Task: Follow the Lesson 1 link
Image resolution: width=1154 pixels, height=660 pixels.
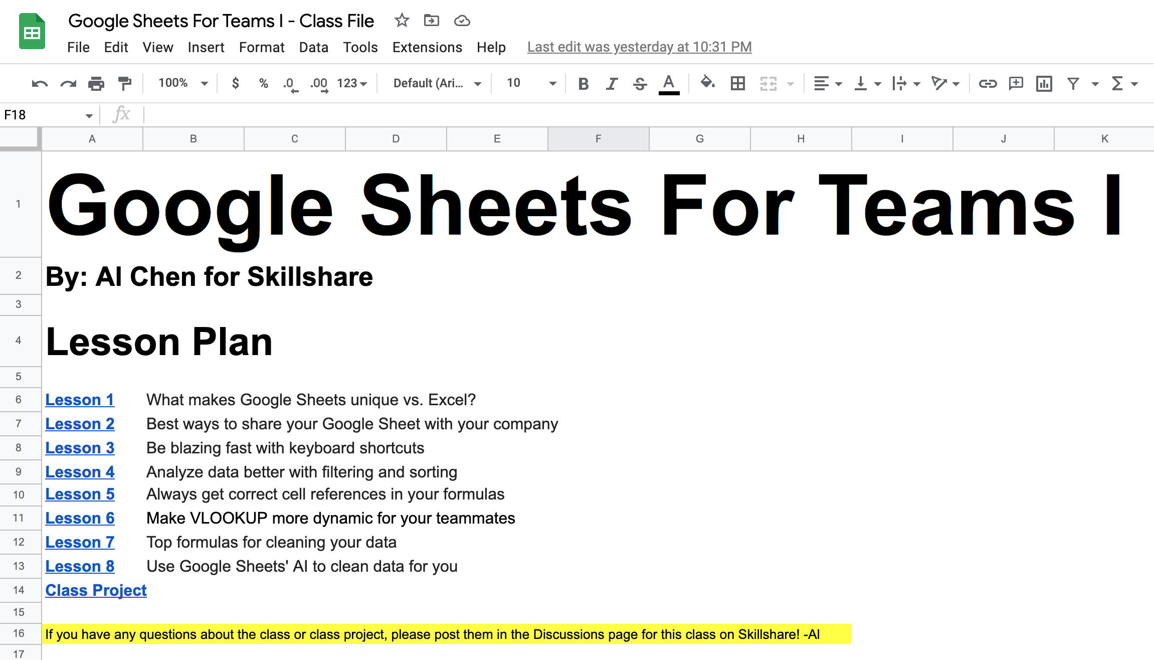Action: coord(80,400)
